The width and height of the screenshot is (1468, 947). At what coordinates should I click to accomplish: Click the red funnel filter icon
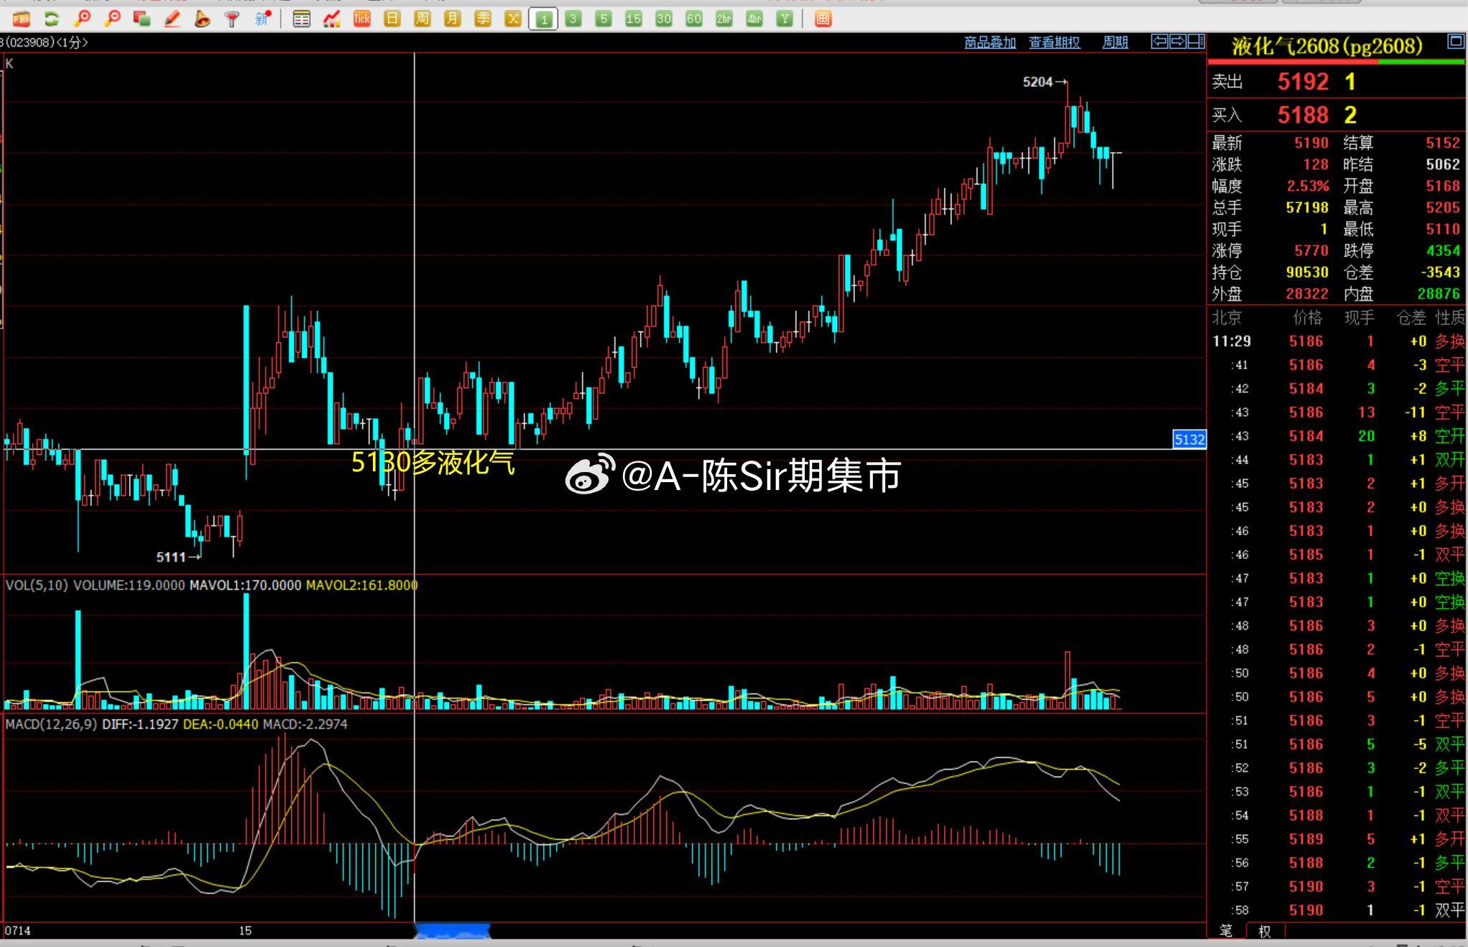coord(231,19)
